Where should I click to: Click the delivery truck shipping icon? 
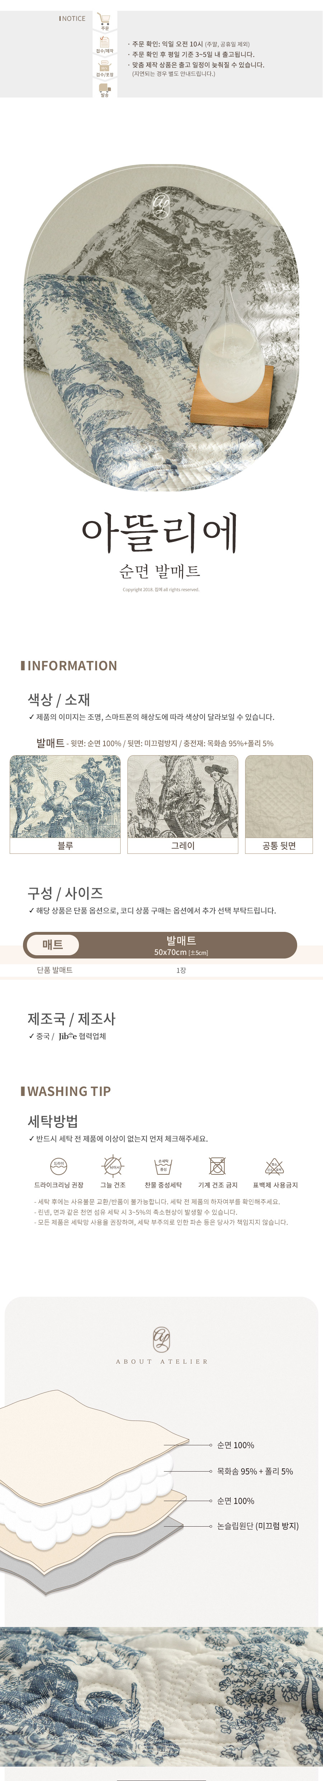point(104,89)
